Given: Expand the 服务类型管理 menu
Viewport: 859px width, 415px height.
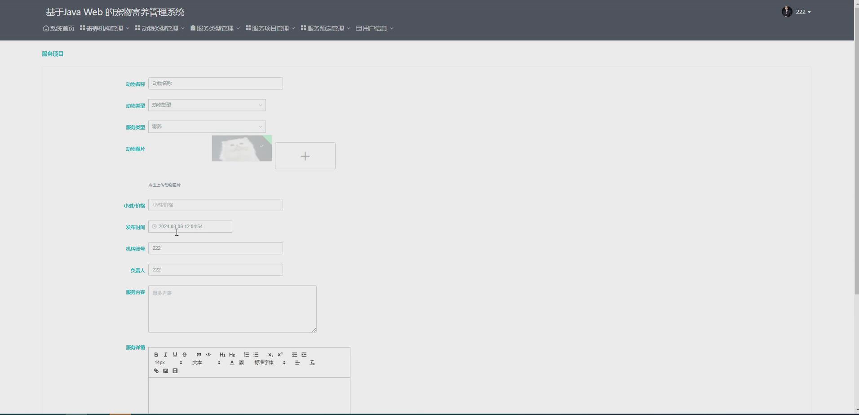Looking at the screenshot, I should [x=215, y=28].
